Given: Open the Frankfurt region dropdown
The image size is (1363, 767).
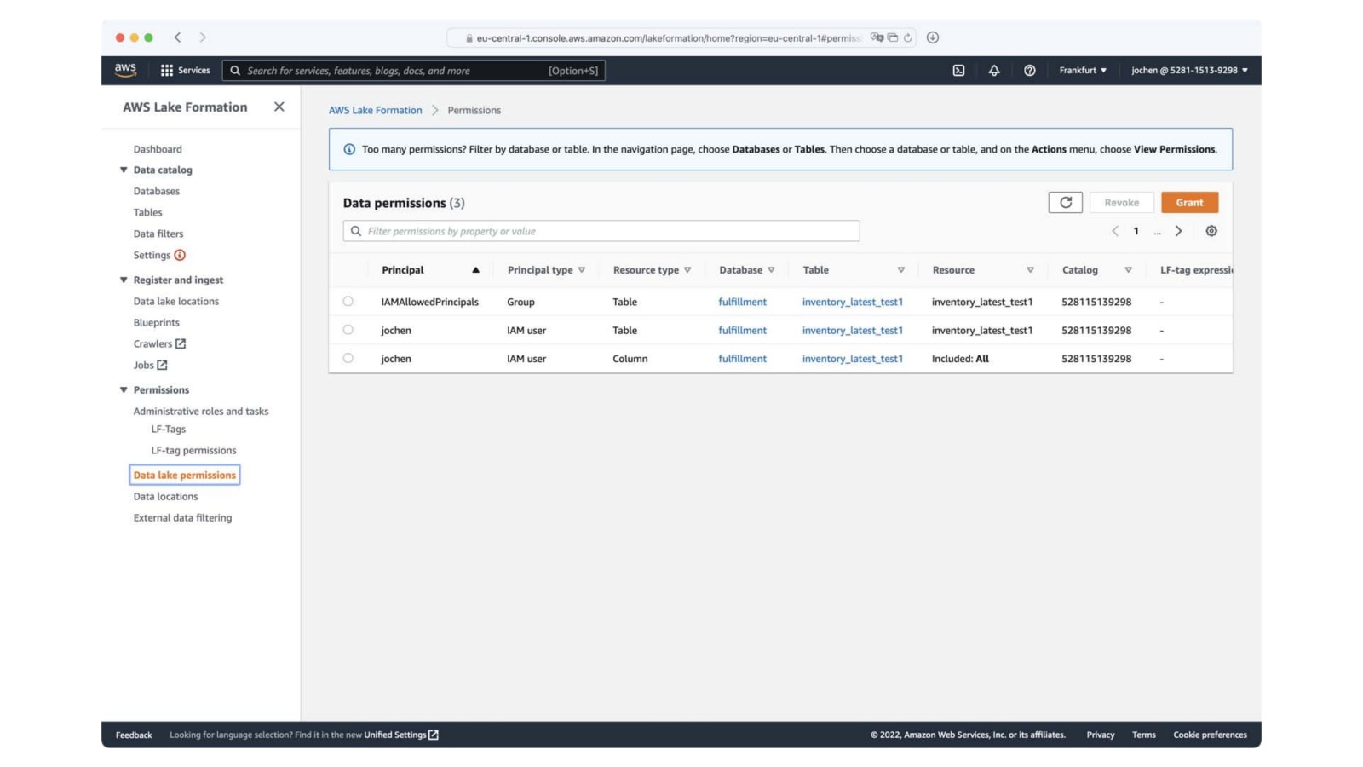Looking at the screenshot, I should pos(1083,71).
